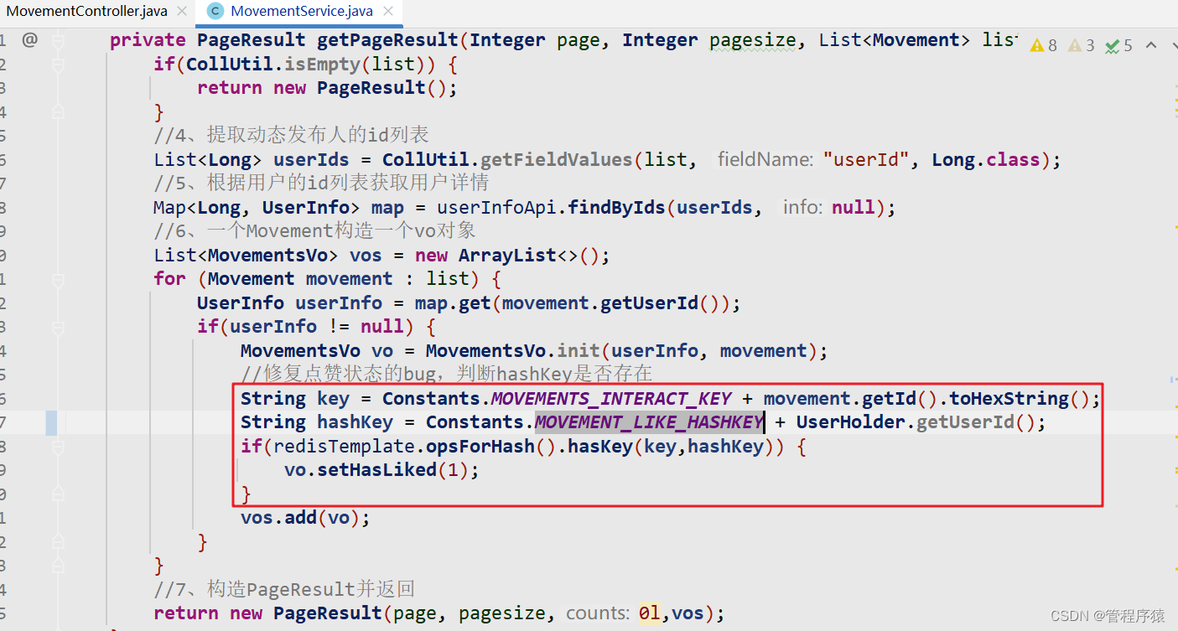Switch to the MovementController.java tab
The width and height of the screenshot is (1178, 631).
click(x=87, y=12)
